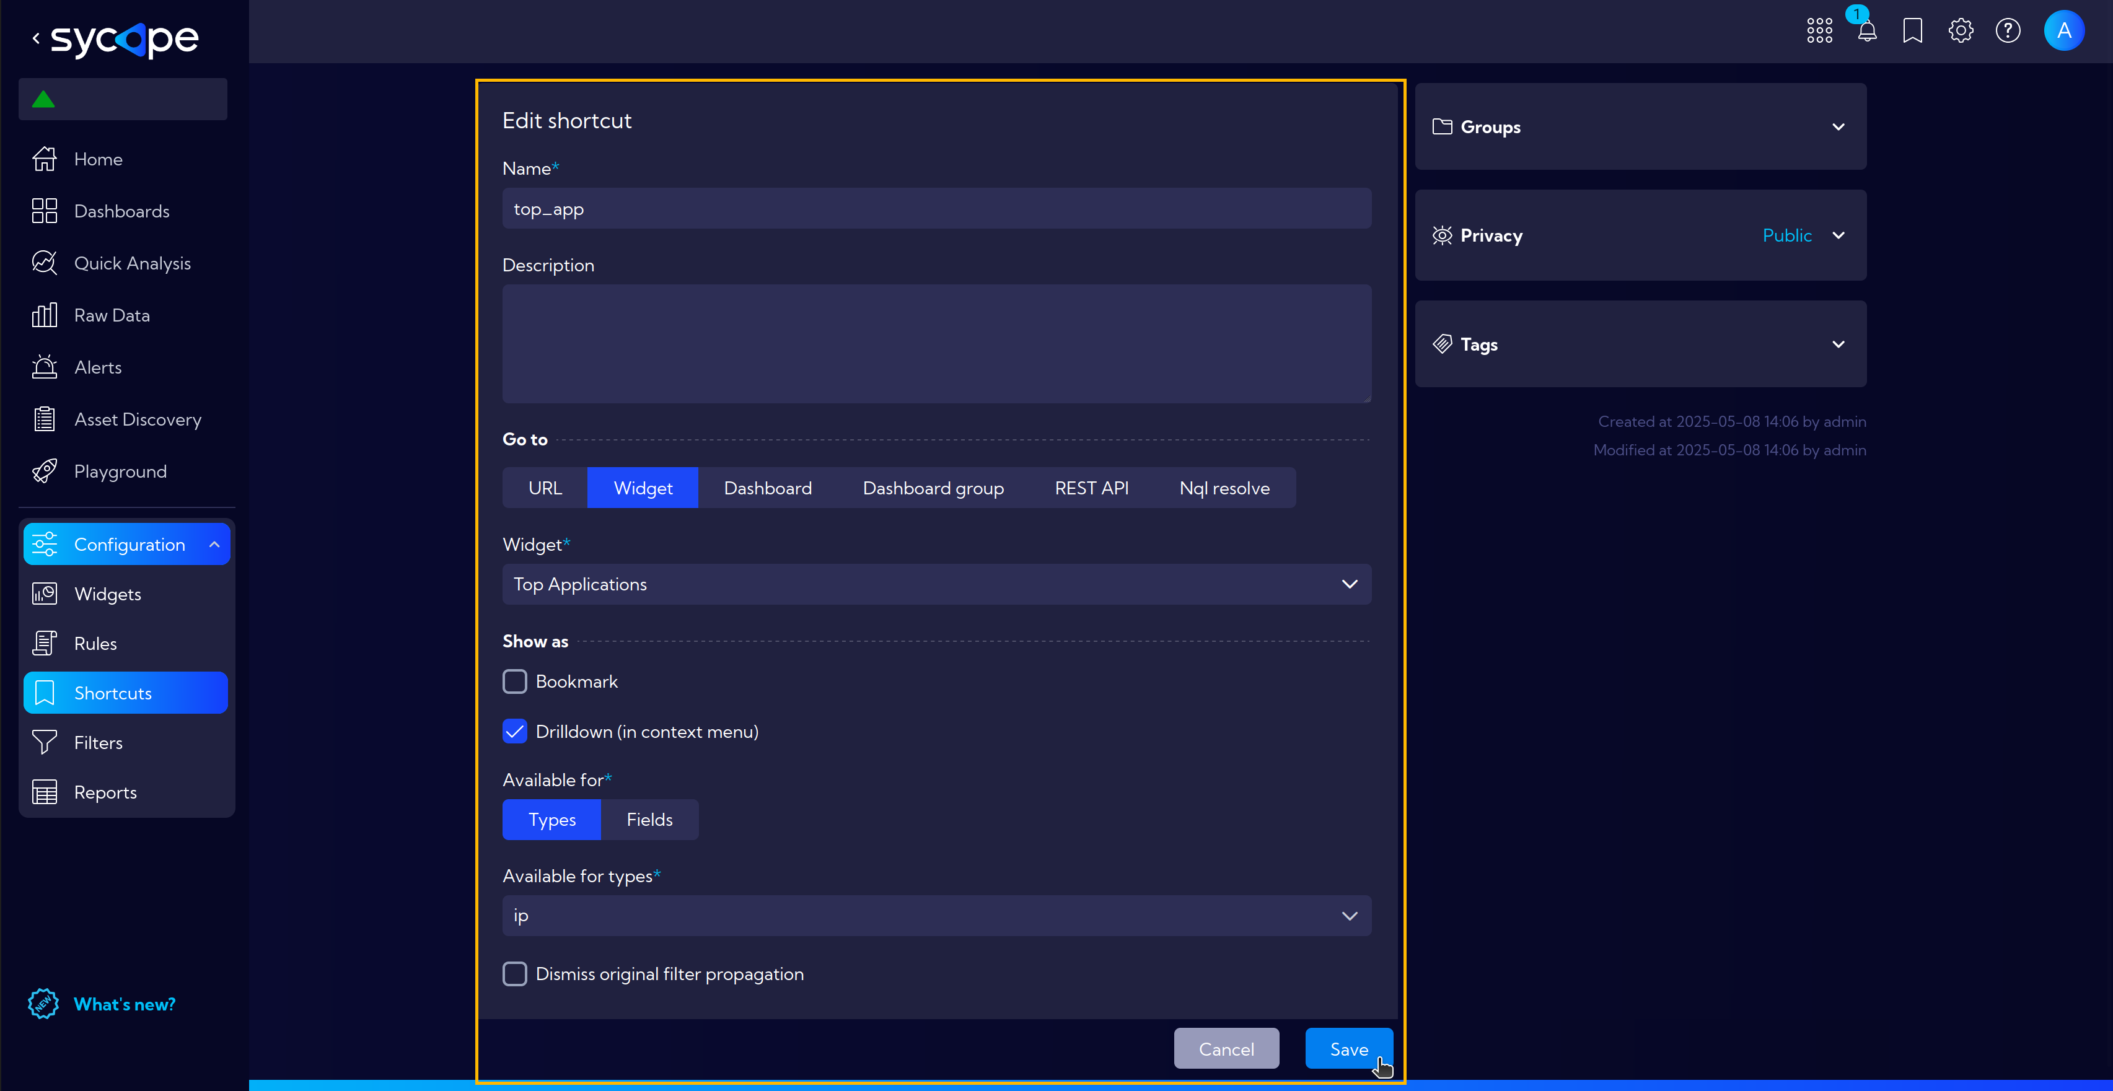Open the Widget dropdown showing Top Applications
The height and width of the screenshot is (1091, 2113).
pyautogui.click(x=937, y=584)
